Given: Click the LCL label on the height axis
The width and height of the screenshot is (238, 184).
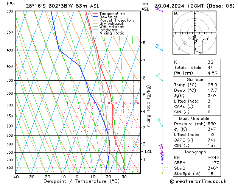Looking at the screenshot, I should tap(148, 152).
